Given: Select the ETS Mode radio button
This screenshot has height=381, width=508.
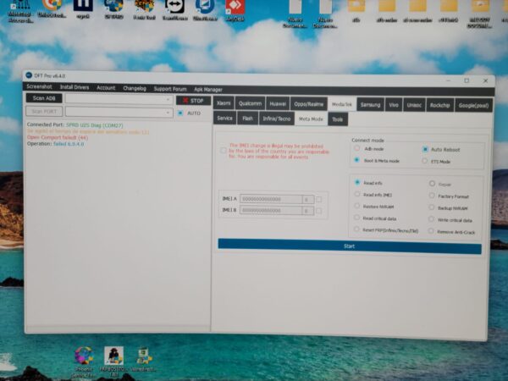Looking at the screenshot, I should tap(425, 161).
